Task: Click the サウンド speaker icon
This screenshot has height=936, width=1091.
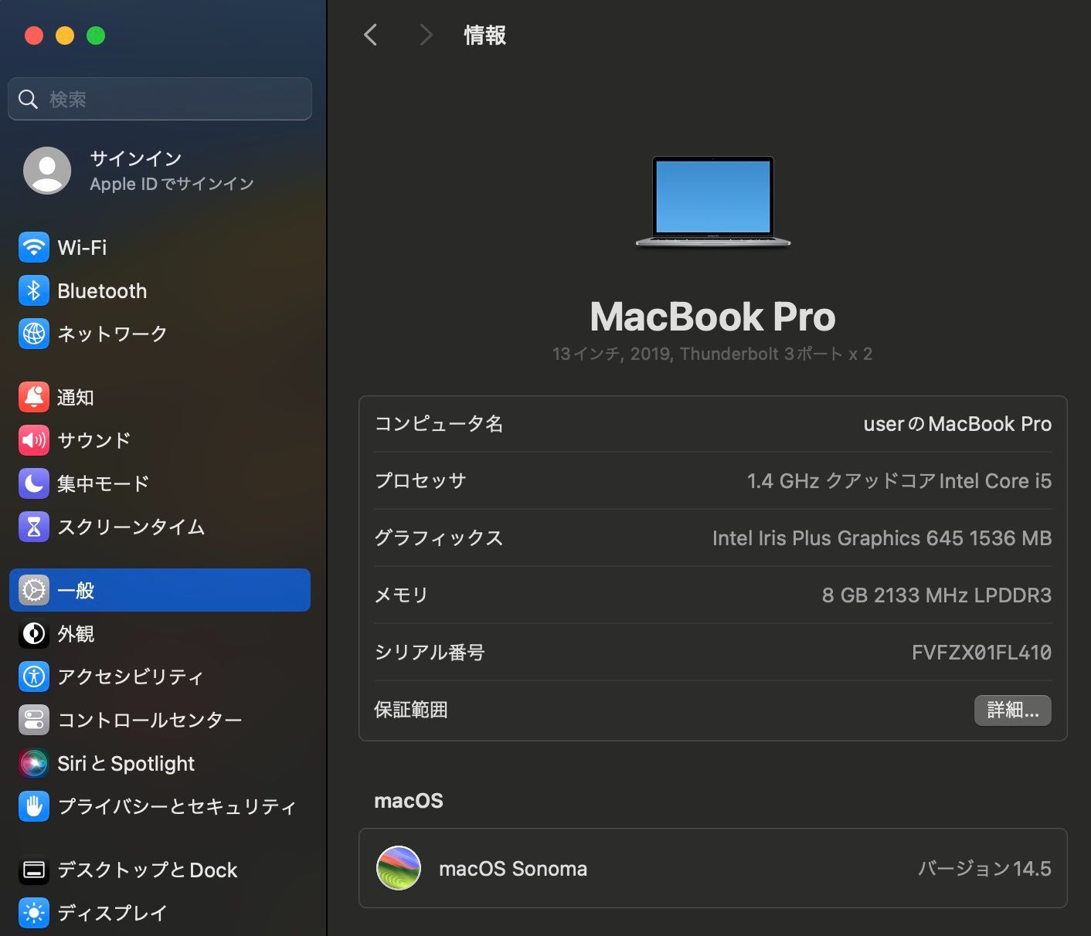Action: (x=33, y=440)
